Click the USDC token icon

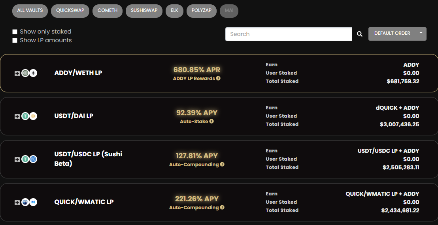point(33,159)
